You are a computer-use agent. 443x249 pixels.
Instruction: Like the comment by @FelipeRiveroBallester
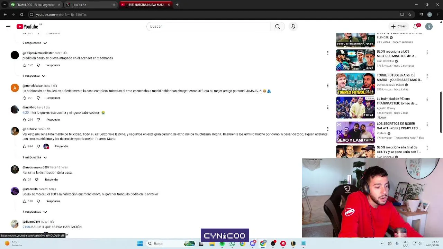pyautogui.click(x=24, y=65)
